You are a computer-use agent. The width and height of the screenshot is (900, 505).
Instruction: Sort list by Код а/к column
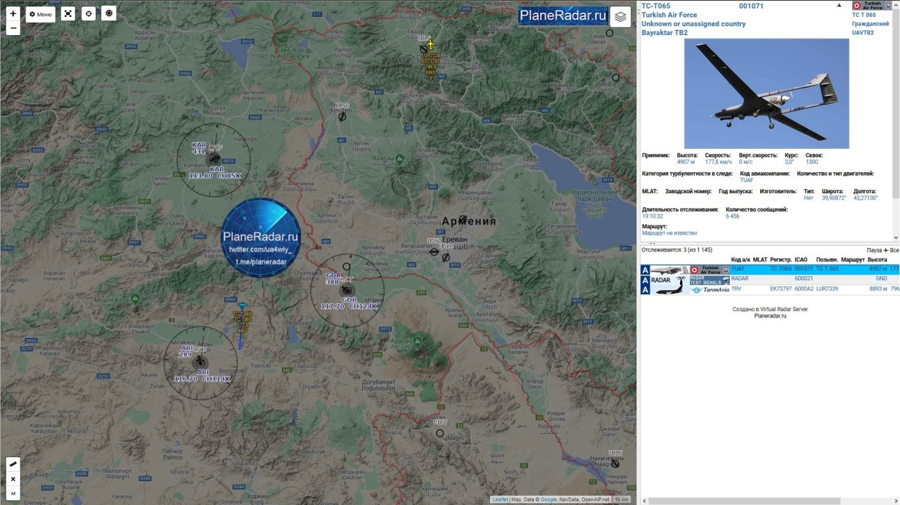coord(740,260)
